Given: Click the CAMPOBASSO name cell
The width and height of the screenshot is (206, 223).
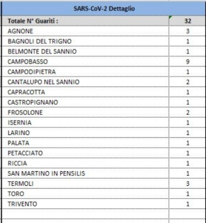Looking at the screenshot, I should (x=86, y=62).
